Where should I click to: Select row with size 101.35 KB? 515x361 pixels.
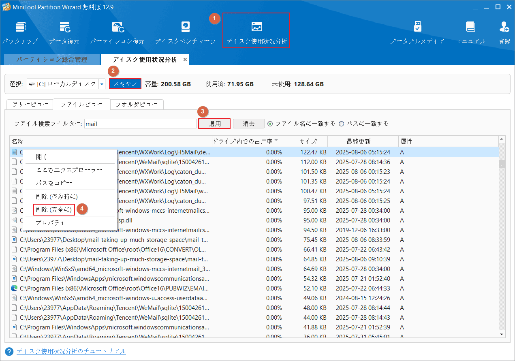coord(254,182)
